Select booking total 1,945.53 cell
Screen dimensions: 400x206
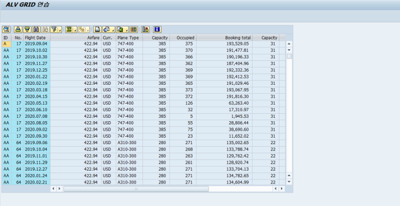pos(224,116)
